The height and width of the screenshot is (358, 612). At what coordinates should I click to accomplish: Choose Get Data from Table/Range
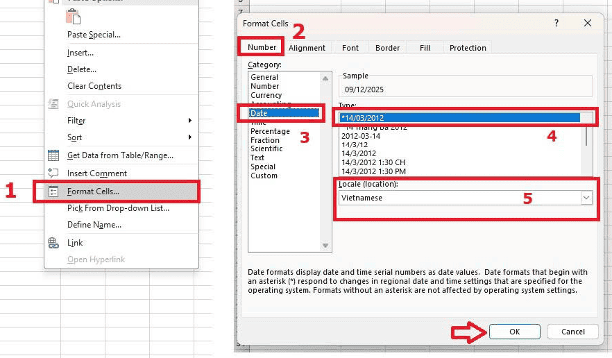point(120,155)
